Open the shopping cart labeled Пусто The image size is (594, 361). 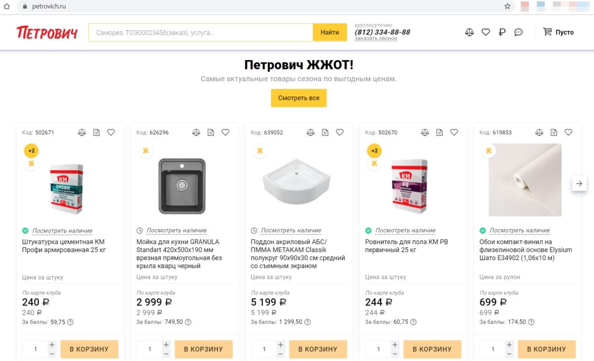[558, 32]
